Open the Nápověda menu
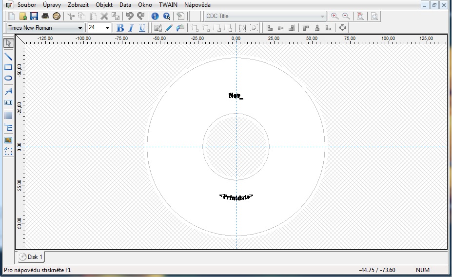452x277 pixels. 197,4
